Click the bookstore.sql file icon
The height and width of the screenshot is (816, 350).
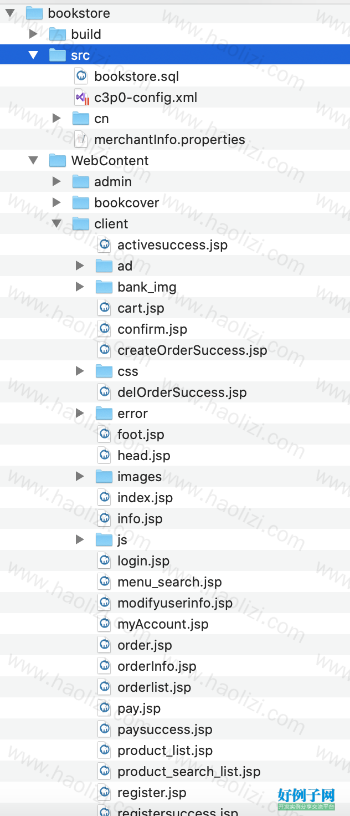click(x=81, y=76)
